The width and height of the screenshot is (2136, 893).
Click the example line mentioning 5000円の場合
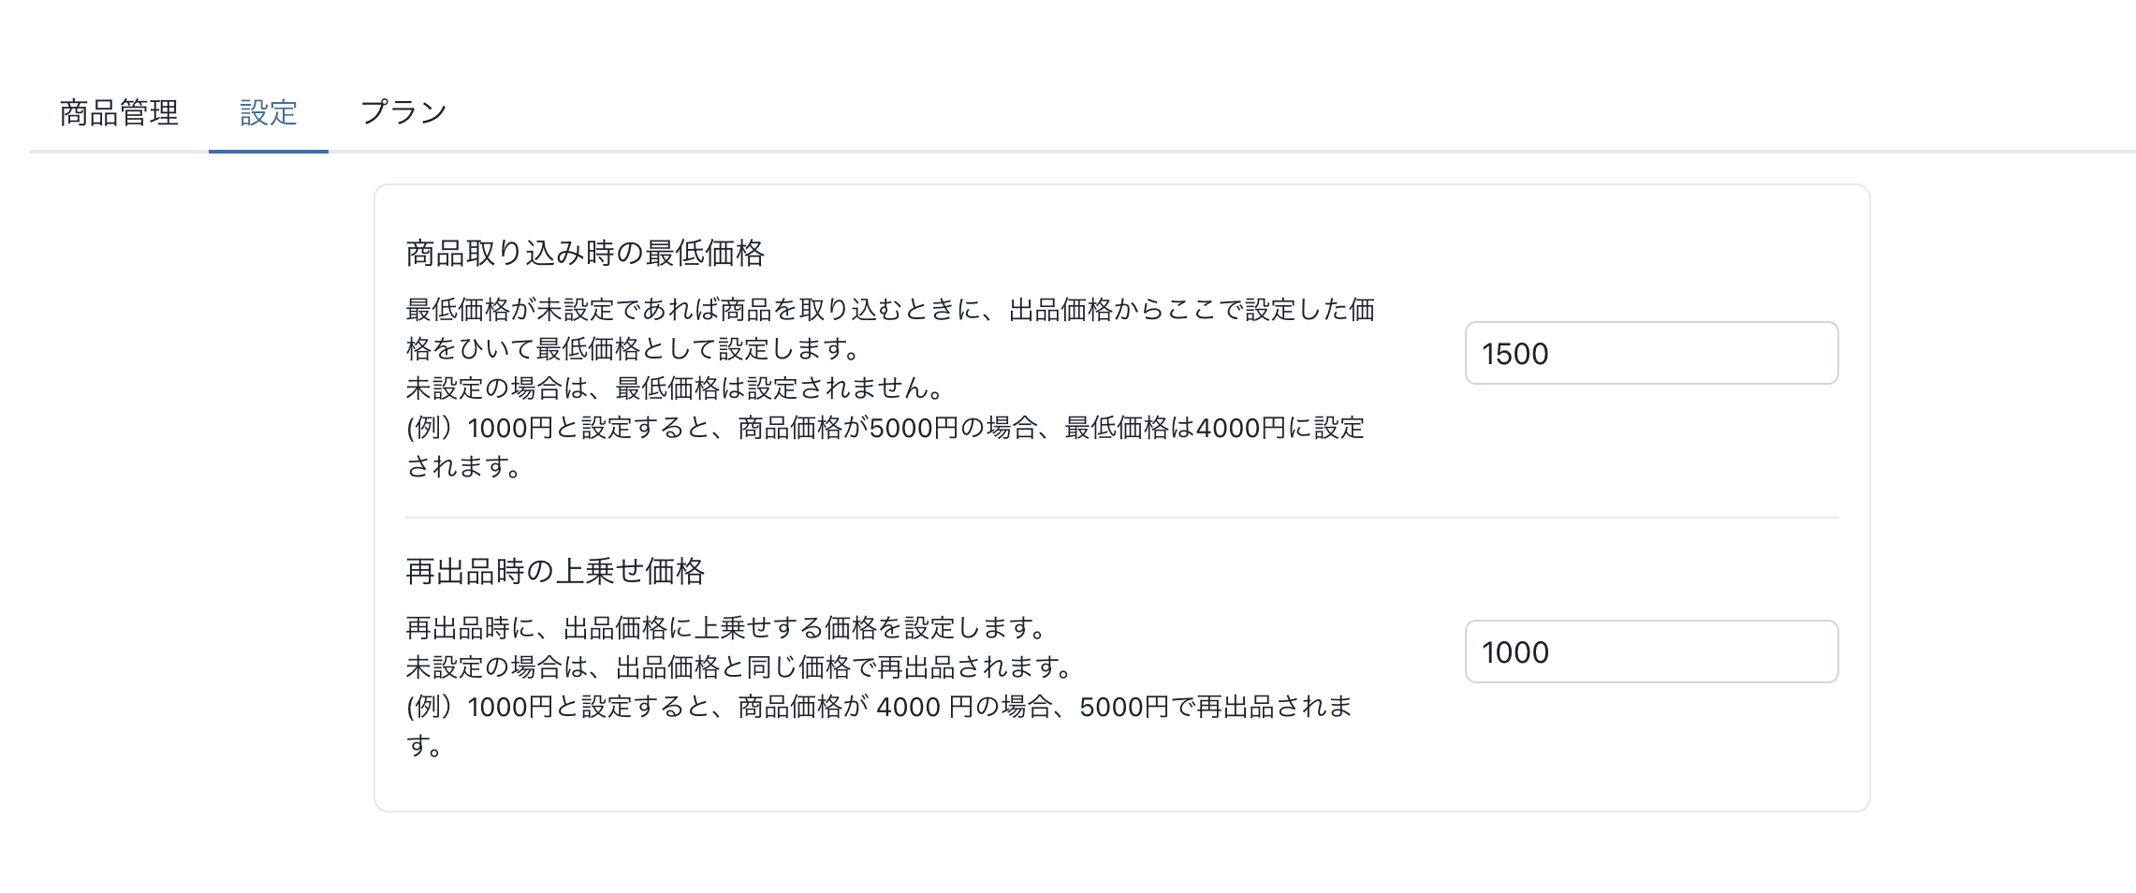tap(885, 428)
